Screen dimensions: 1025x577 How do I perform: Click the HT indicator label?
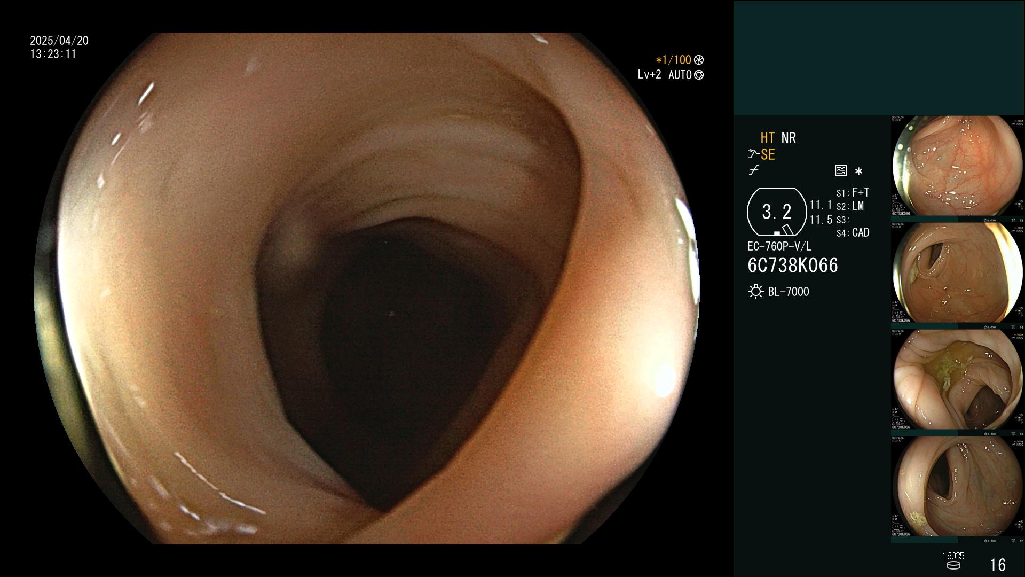(768, 138)
